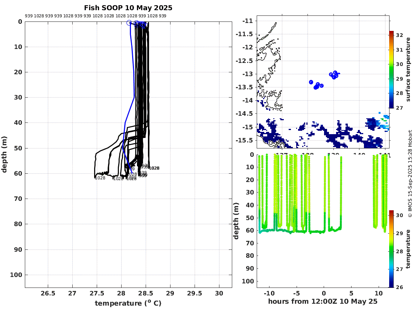Click the -5 tick on the hours axis
The image size is (414, 309).
tap(297, 293)
